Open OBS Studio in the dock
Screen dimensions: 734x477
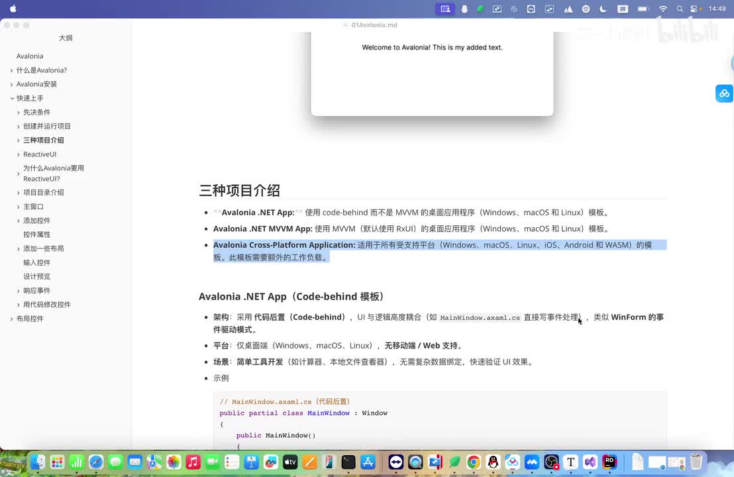551,462
